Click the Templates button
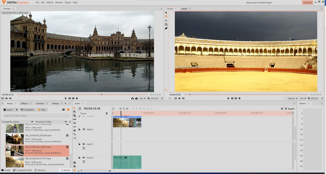326x174 pixels. pyautogui.click(x=27, y=110)
